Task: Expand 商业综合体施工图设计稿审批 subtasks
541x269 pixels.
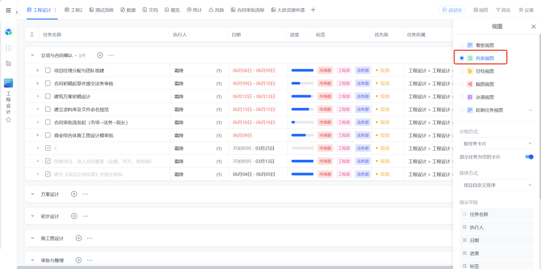Action: tap(38, 135)
